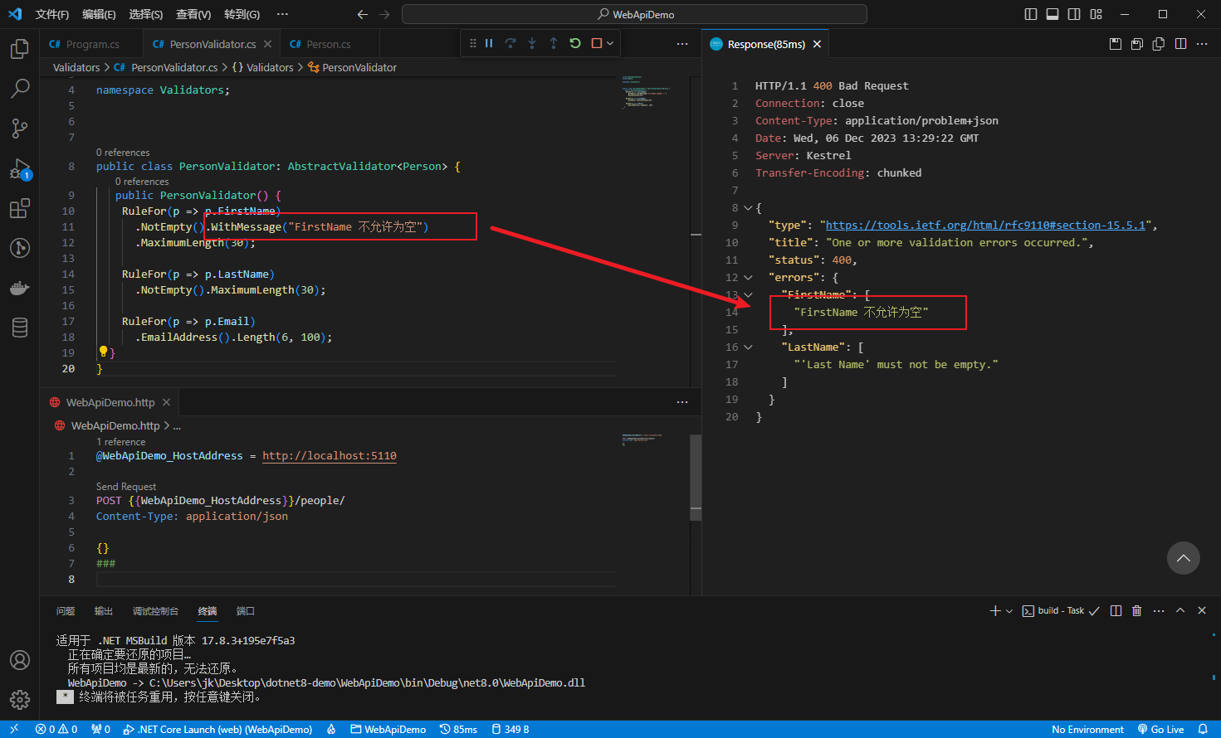Viewport: 1221px width, 738px height.
Task: Collapse the "LastName" array fold arrow
Action: pos(748,347)
